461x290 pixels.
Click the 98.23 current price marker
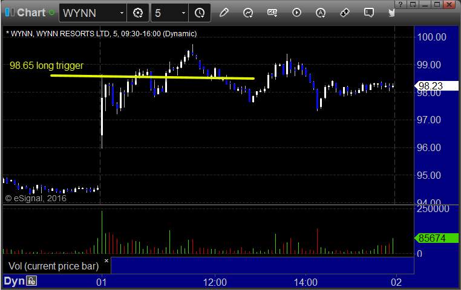pyautogui.click(x=436, y=86)
